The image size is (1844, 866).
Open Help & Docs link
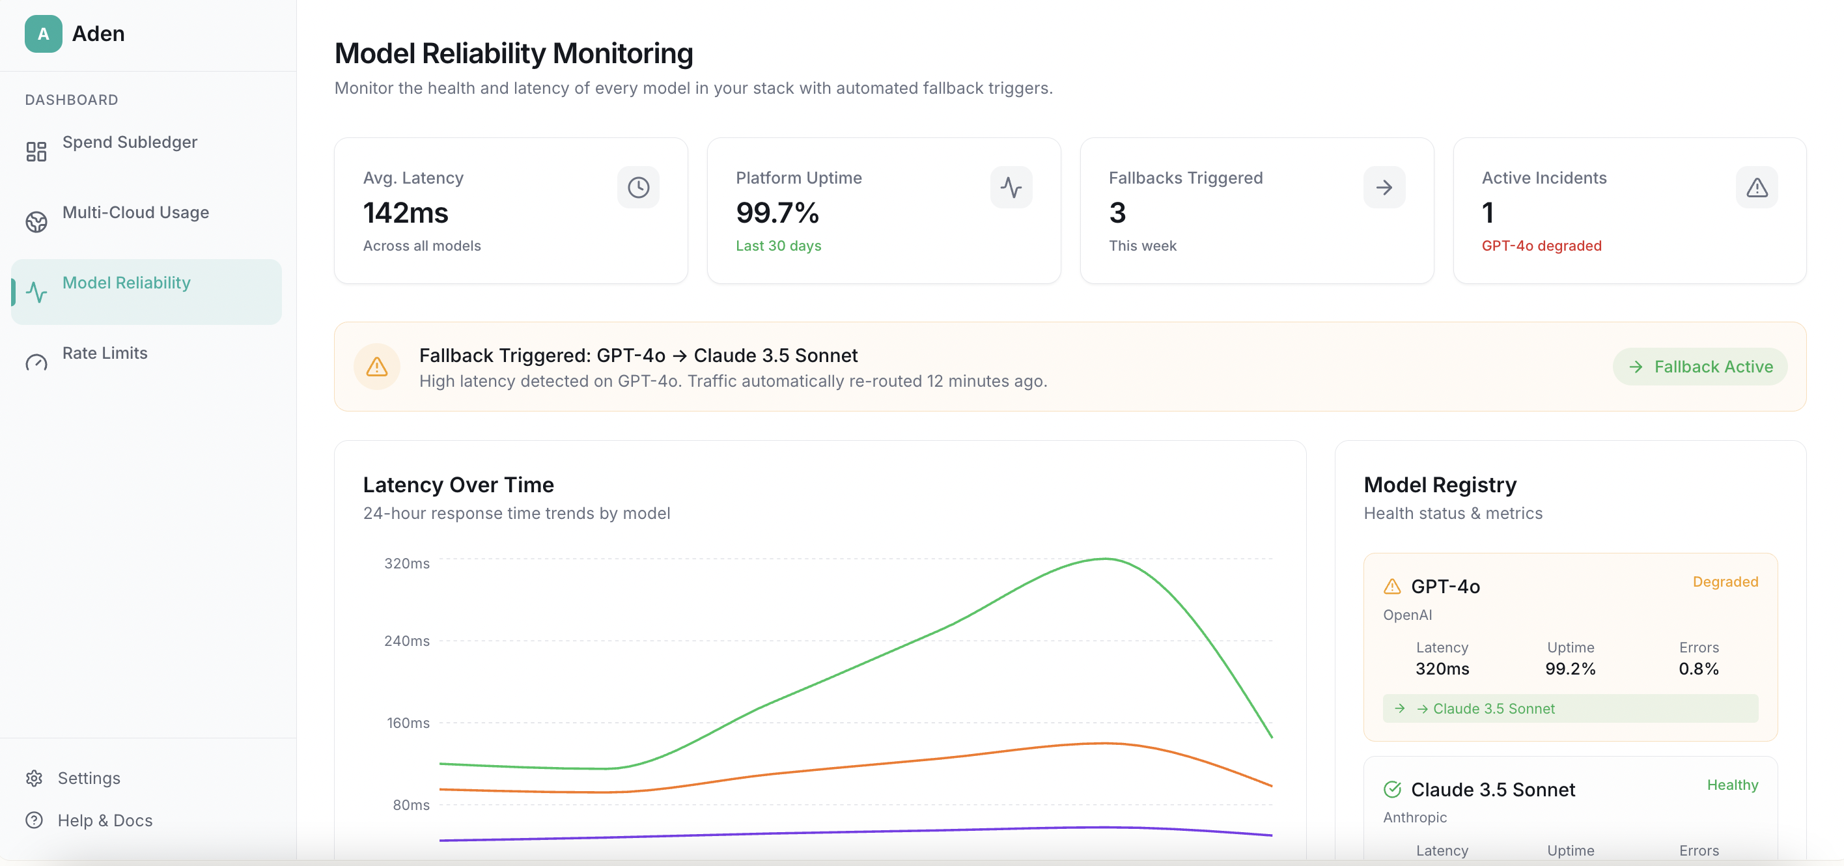coord(105,820)
